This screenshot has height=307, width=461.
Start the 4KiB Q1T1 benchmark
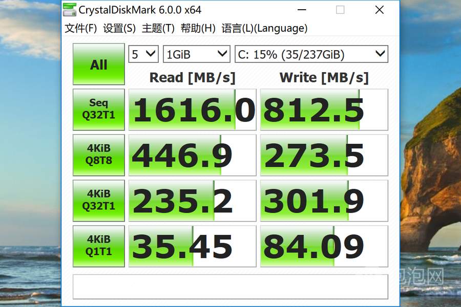click(98, 246)
